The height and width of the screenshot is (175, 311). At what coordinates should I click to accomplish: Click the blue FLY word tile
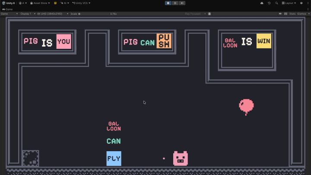tap(114, 159)
